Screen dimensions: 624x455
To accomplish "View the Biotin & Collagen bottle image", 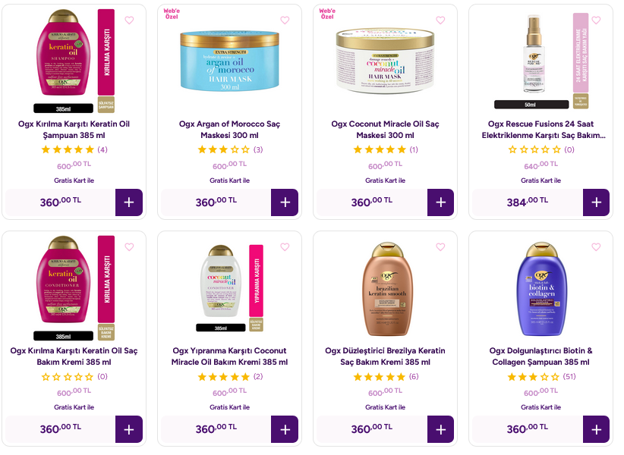I will pyautogui.click(x=541, y=289).
